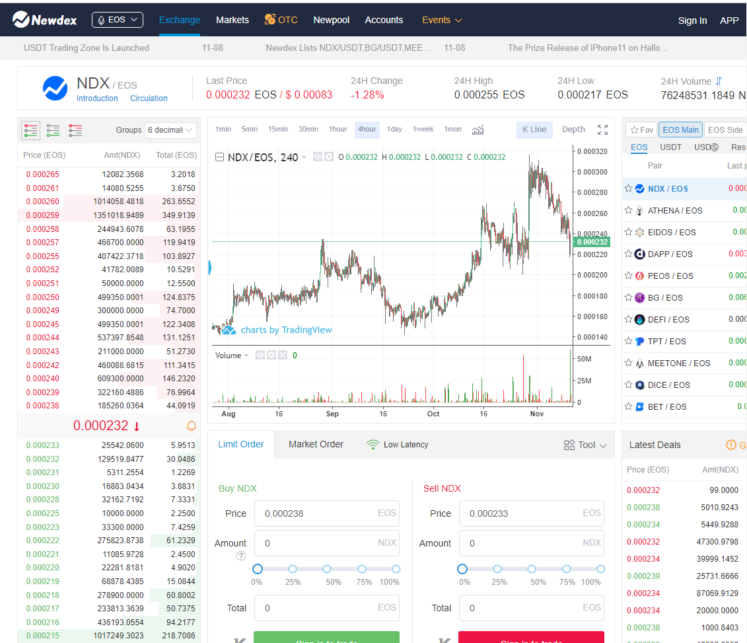Show the sell-orders-only order book view

coord(75,130)
